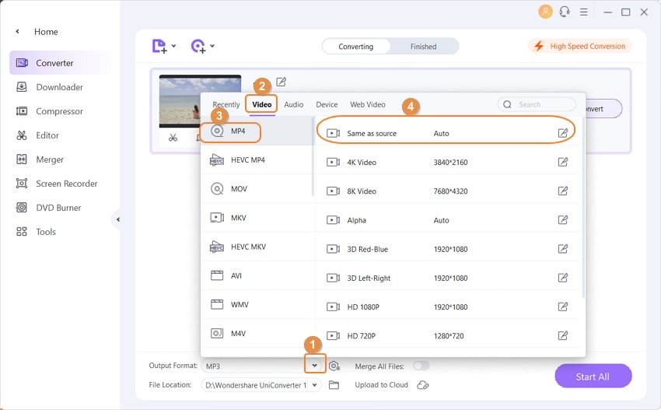
Task: Edit the Same as source preset
Action: pyautogui.click(x=563, y=133)
